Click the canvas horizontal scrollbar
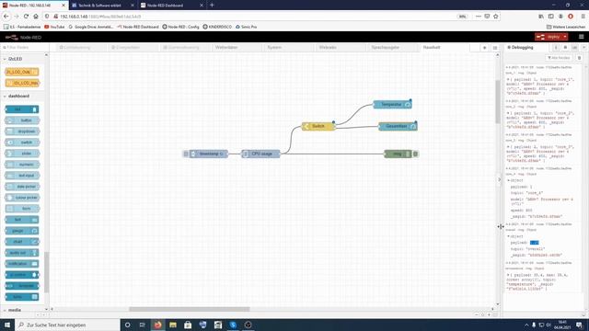The image size is (589, 331). coord(190,309)
